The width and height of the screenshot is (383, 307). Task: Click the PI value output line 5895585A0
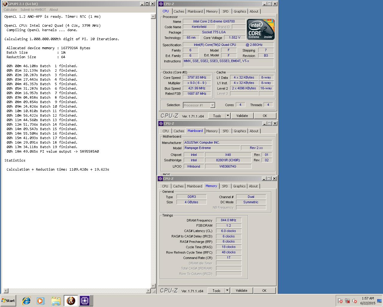[53, 151]
